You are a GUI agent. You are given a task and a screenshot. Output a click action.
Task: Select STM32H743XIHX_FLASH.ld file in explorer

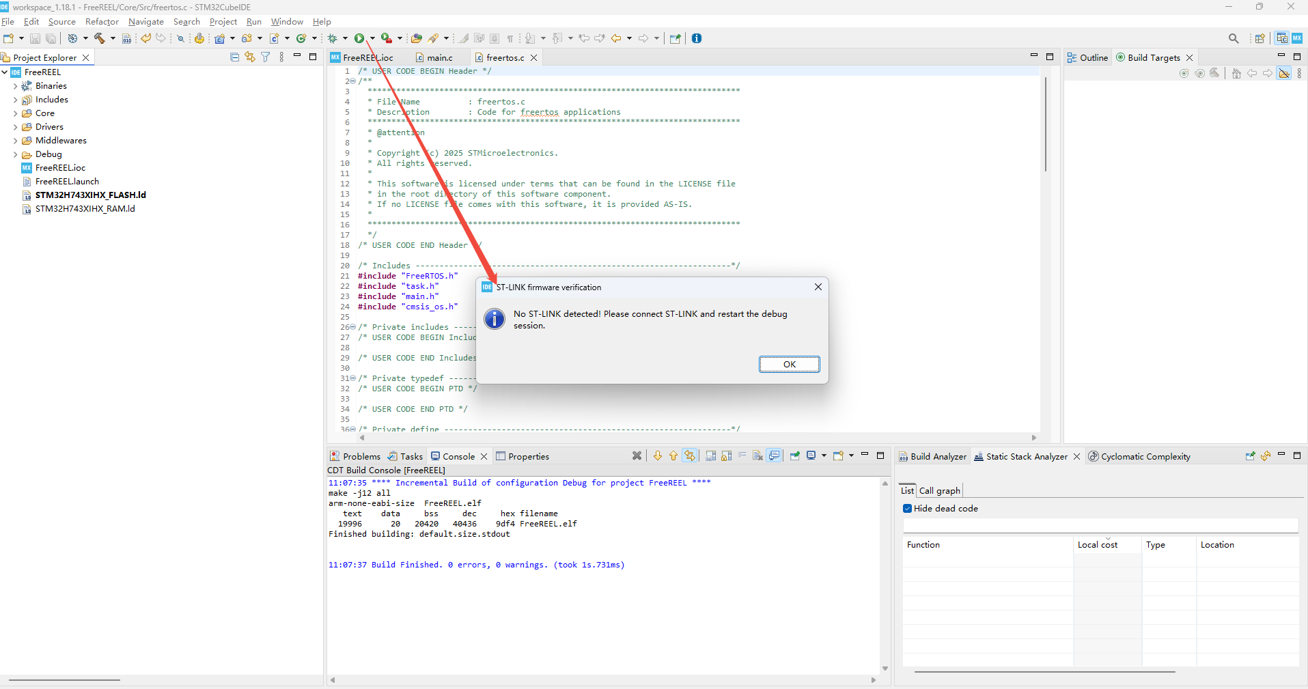click(90, 195)
